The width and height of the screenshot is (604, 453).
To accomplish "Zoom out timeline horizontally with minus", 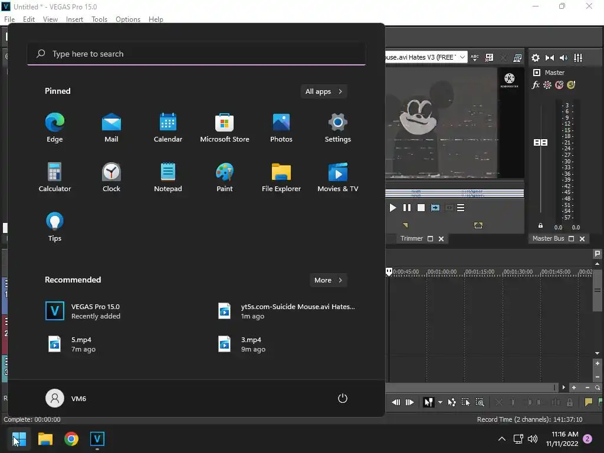I will pos(587,388).
